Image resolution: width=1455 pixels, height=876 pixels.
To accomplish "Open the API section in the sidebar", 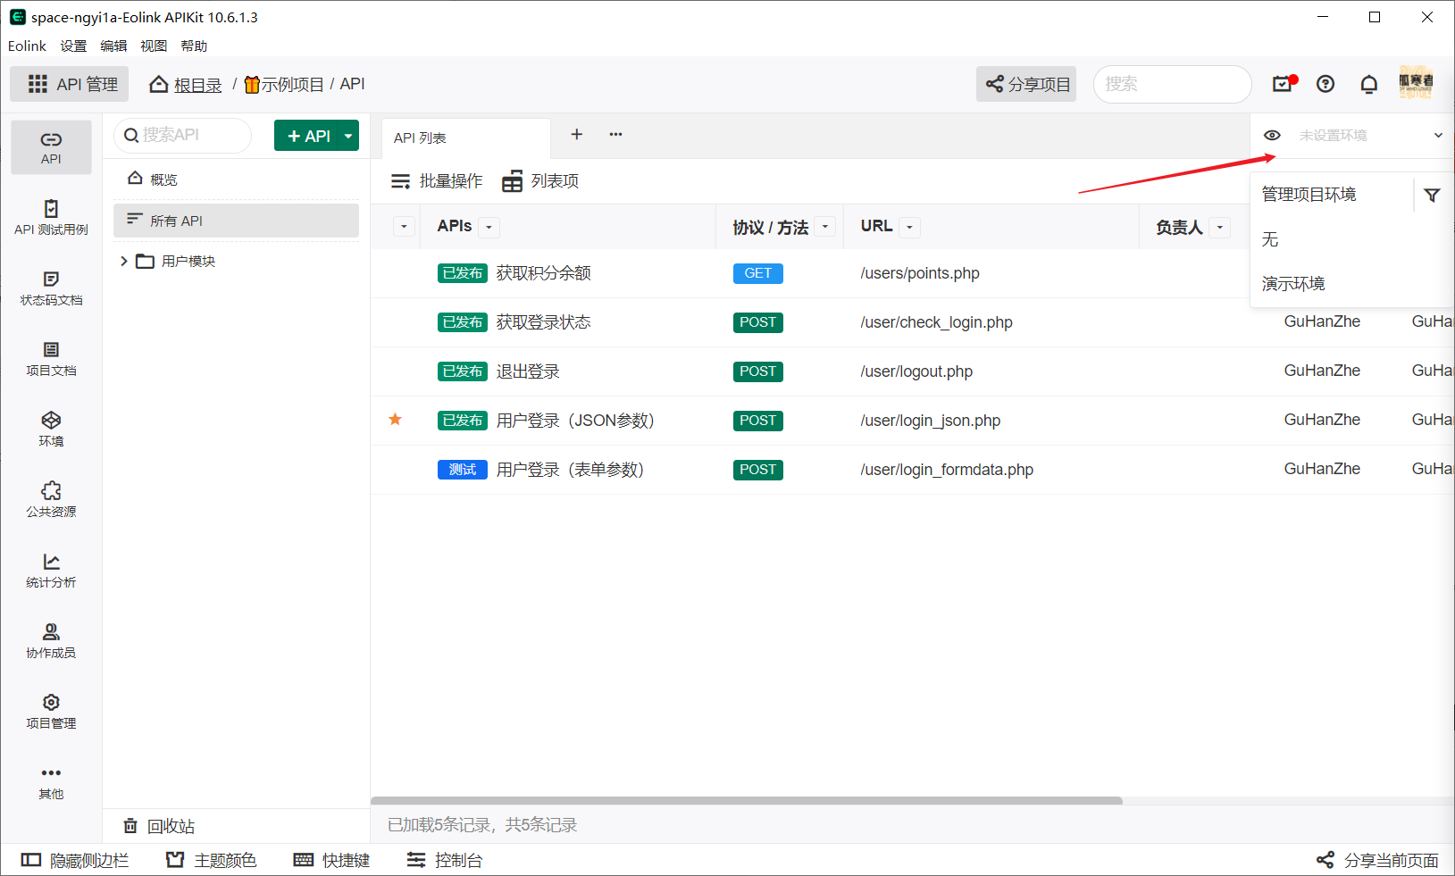I will (51, 147).
